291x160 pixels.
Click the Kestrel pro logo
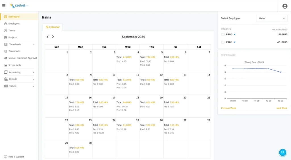(x=19, y=6)
